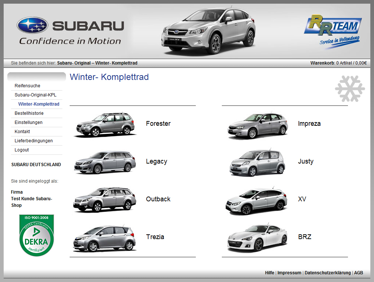
Task: Click the Hilfe footer link
Action: click(269, 273)
